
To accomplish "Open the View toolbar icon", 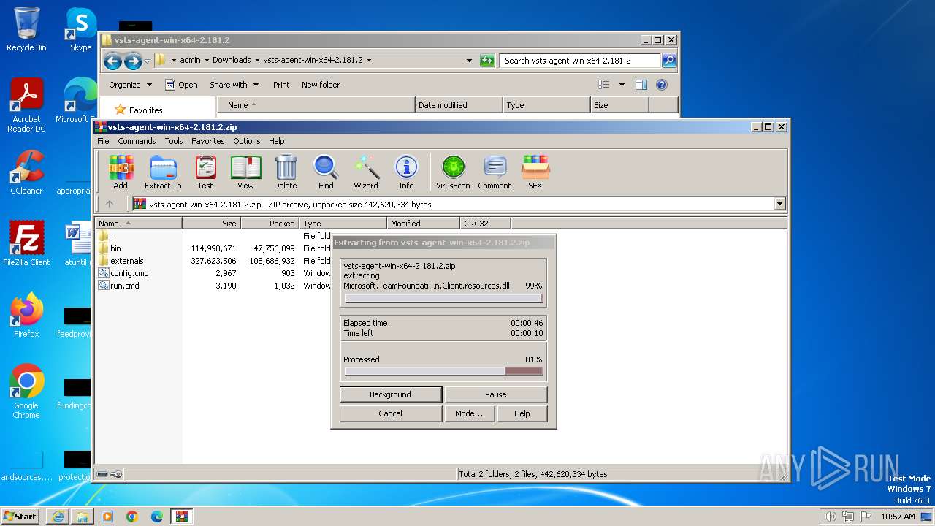I will (x=245, y=172).
